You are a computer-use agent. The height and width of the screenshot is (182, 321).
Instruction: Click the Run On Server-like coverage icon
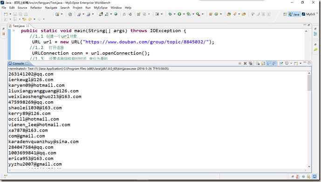pos(188,14)
